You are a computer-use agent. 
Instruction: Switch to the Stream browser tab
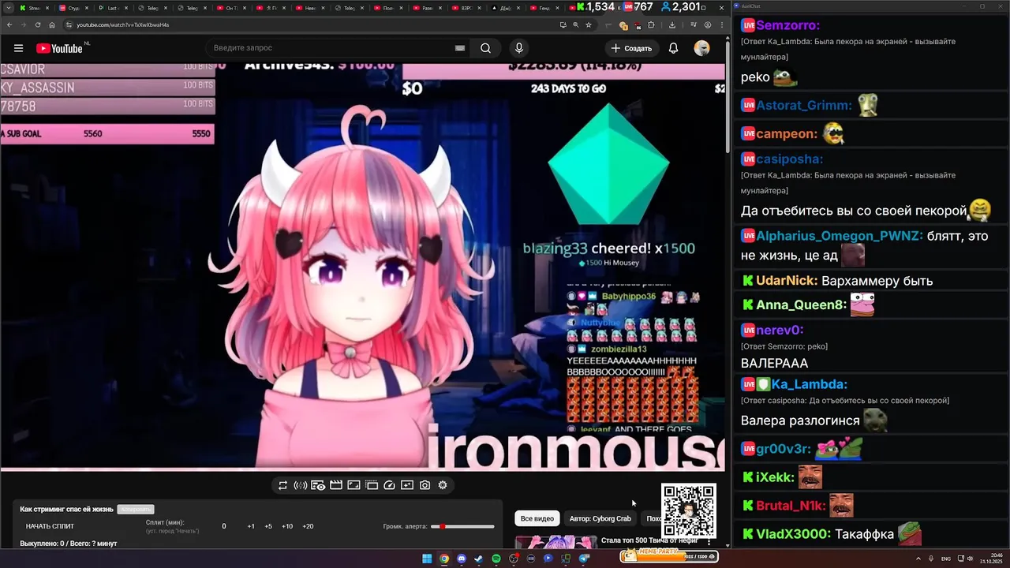[33, 8]
